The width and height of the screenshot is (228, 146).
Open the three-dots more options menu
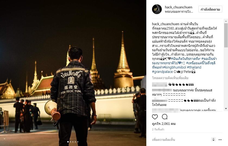click(220, 140)
